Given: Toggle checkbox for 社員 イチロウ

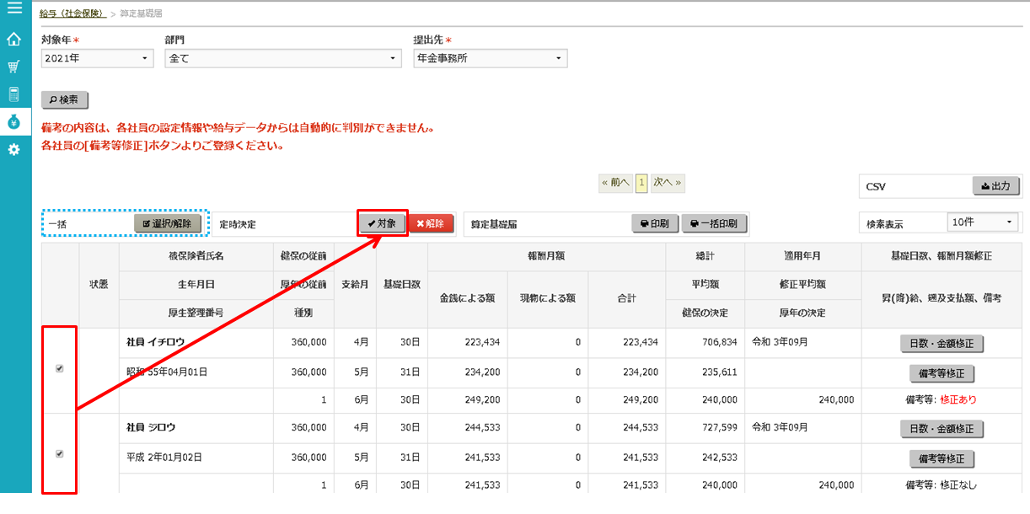Looking at the screenshot, I should pos(59,369).
